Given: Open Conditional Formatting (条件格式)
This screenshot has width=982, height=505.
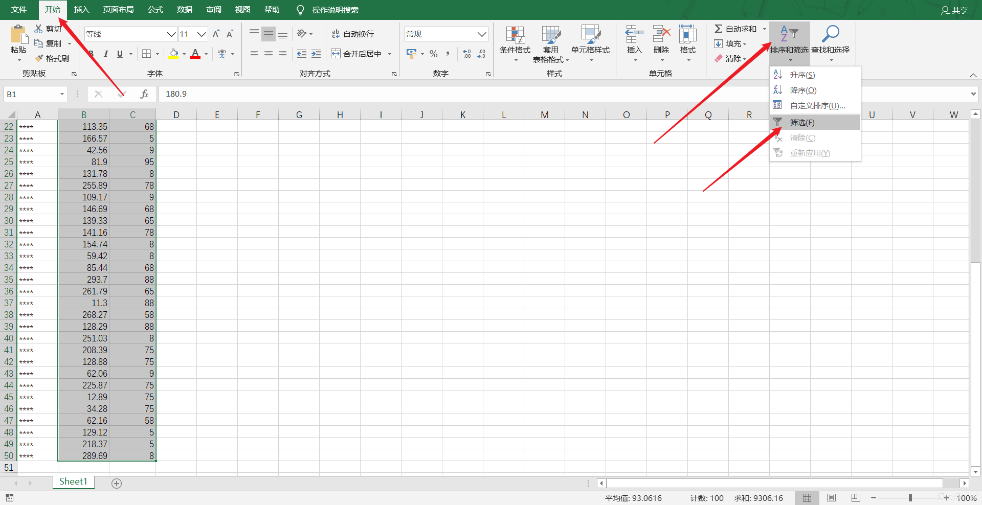Looking at the screenshot, I should [x=515, y=43].
